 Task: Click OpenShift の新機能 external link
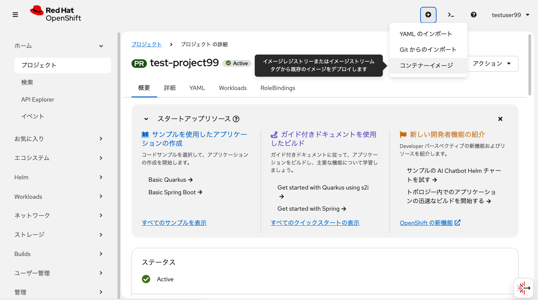[430, 223]
